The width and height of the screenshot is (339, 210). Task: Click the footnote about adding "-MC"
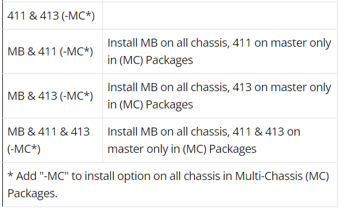(x=168, y=185)
